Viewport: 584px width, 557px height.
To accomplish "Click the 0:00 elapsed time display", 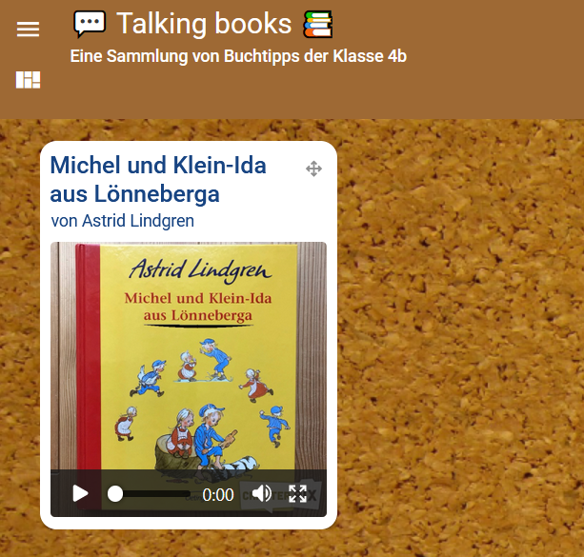I will (218, 495).
